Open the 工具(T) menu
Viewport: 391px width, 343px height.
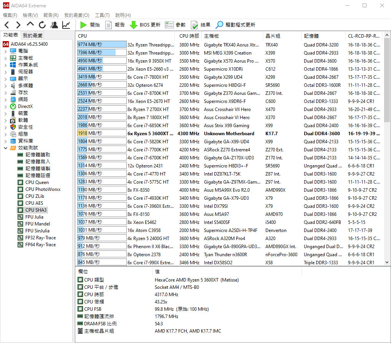pyautogui.click(x=102, y=15)
